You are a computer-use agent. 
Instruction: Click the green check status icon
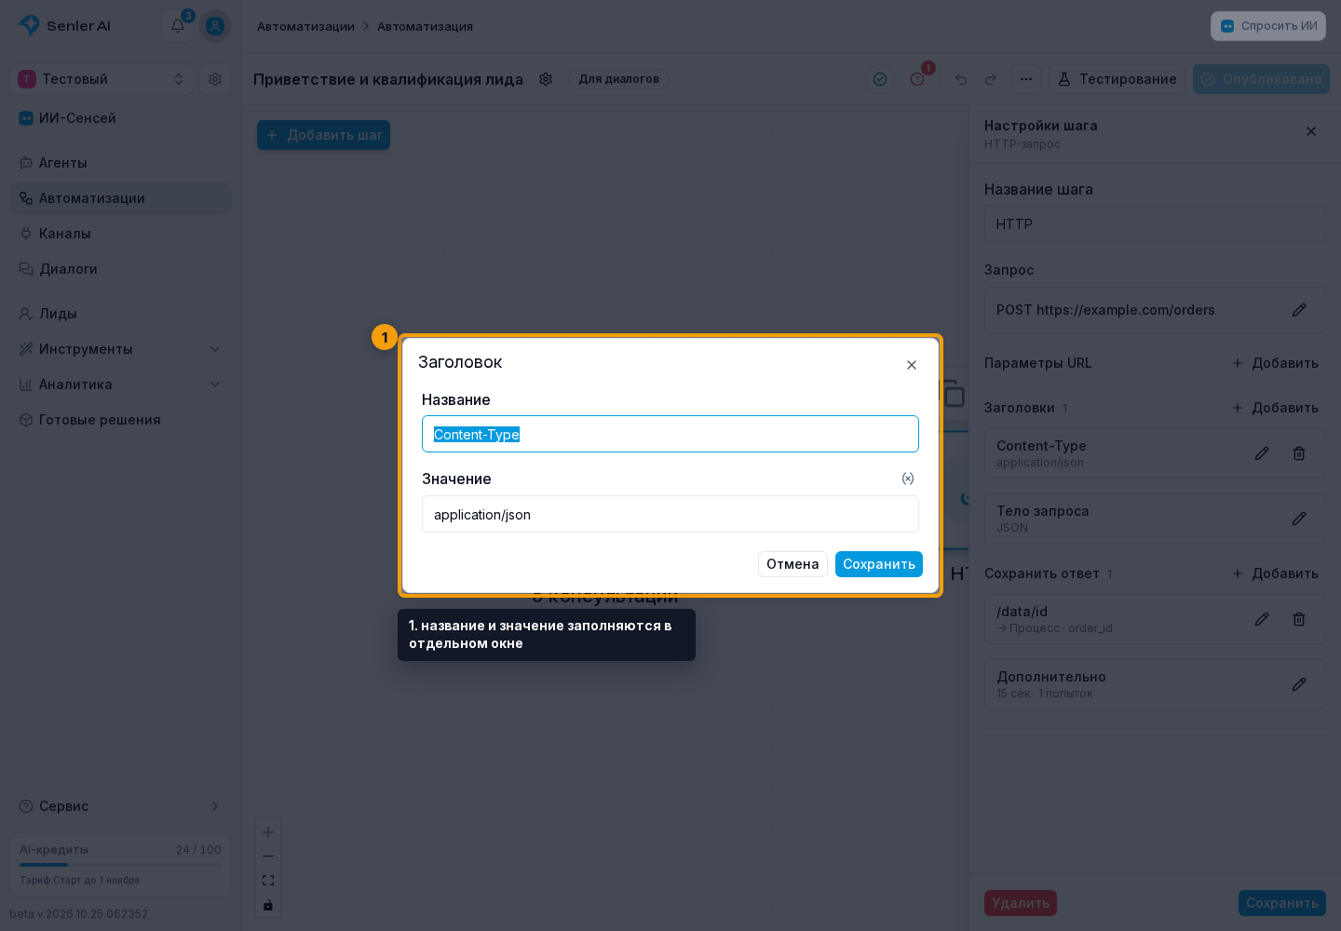click(880, 79)
